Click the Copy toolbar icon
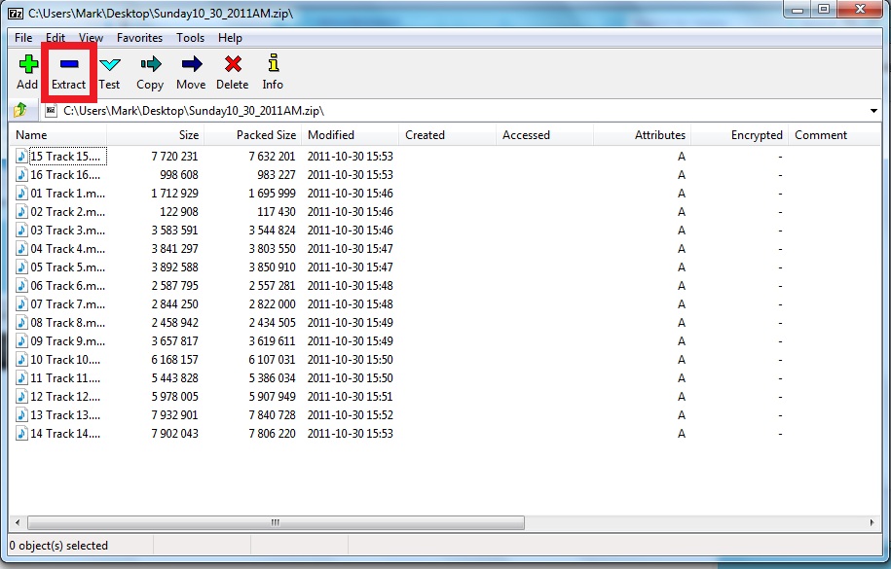Screen dimensions: 891x569 tap(150, 65)
